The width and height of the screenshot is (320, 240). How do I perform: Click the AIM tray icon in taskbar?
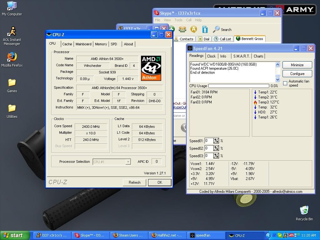[x=286, y=235]
